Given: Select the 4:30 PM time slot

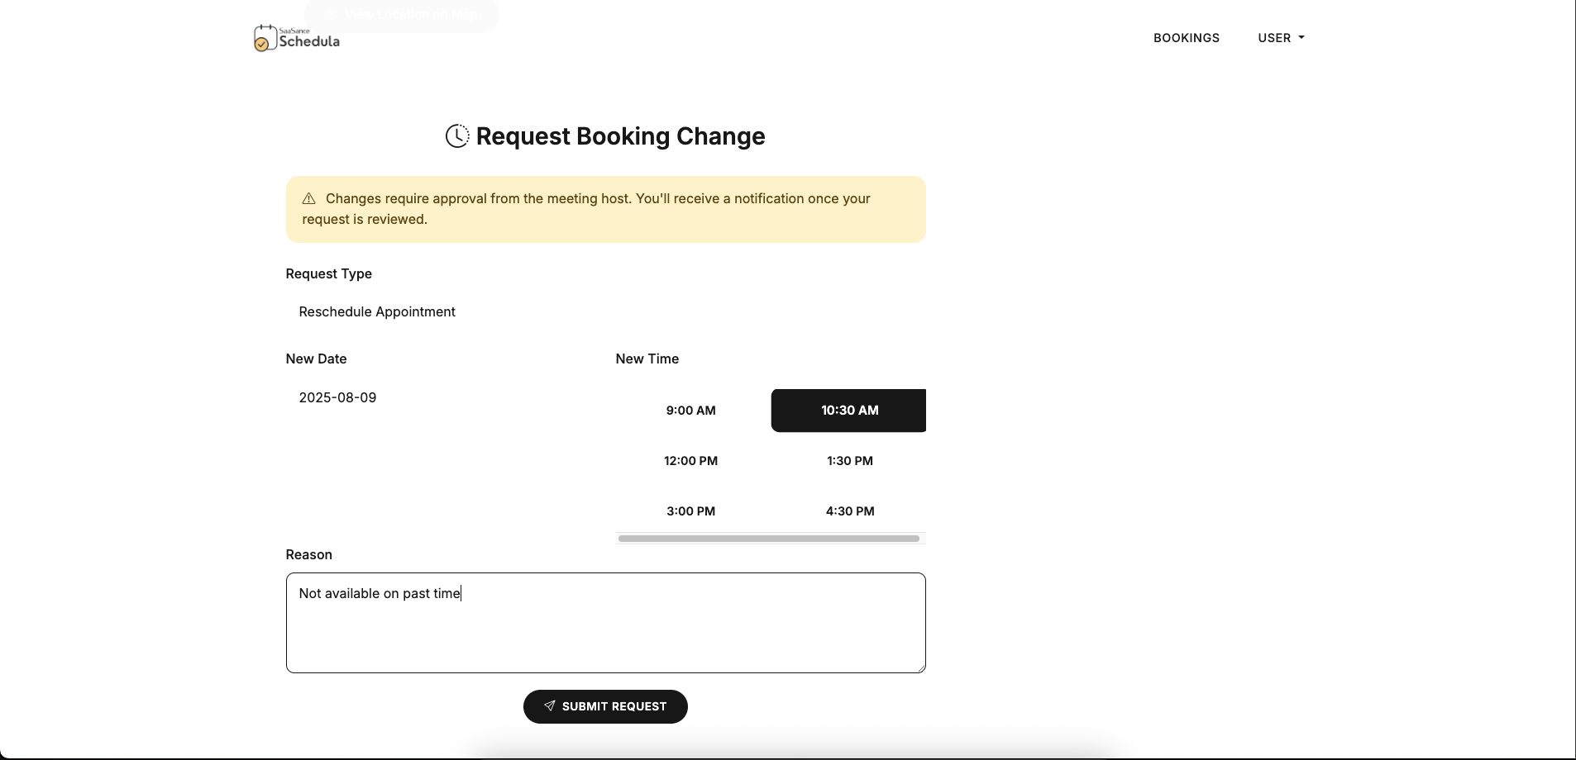Looking at the screenshot, I should pyautogui.click(x=849, y=511).
